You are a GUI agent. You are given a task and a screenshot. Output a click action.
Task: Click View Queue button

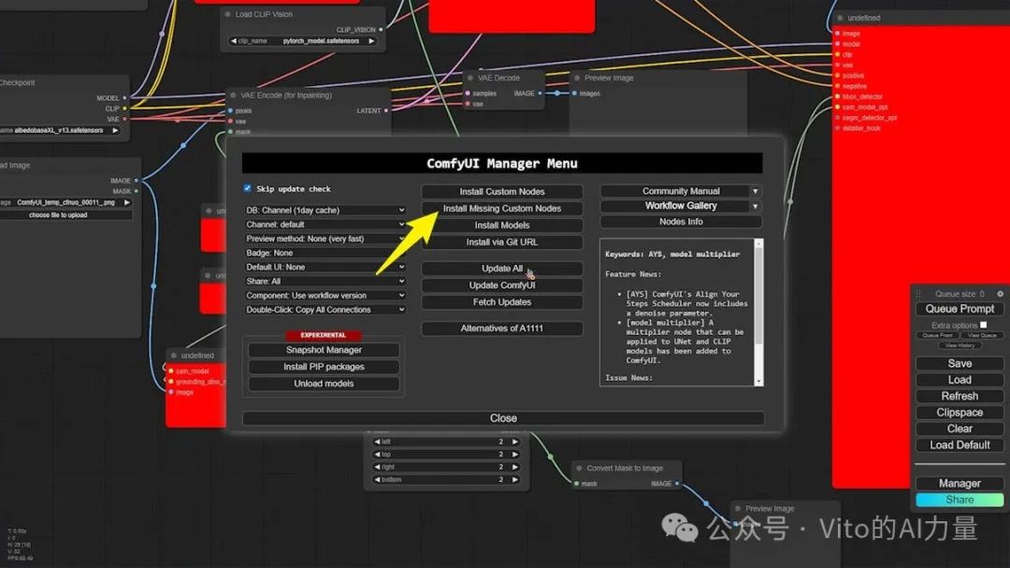click(x=982, y=335)
